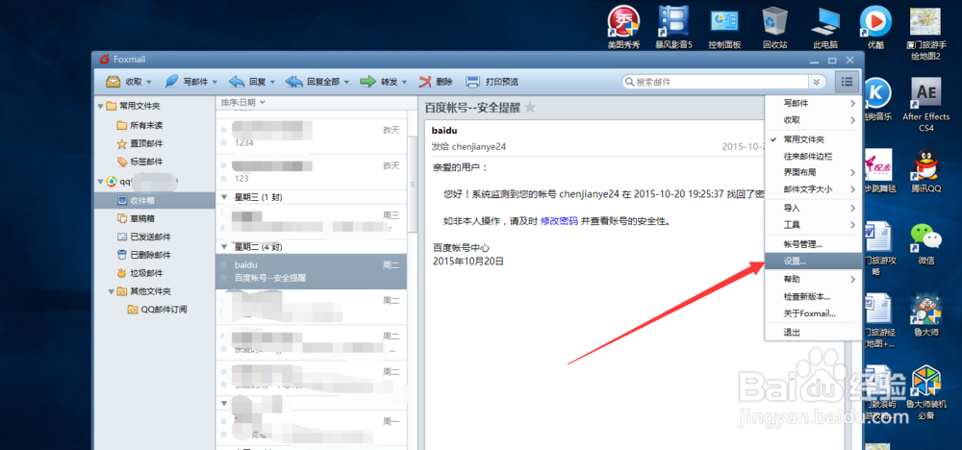Click the 修改密码 link in email

559,221
